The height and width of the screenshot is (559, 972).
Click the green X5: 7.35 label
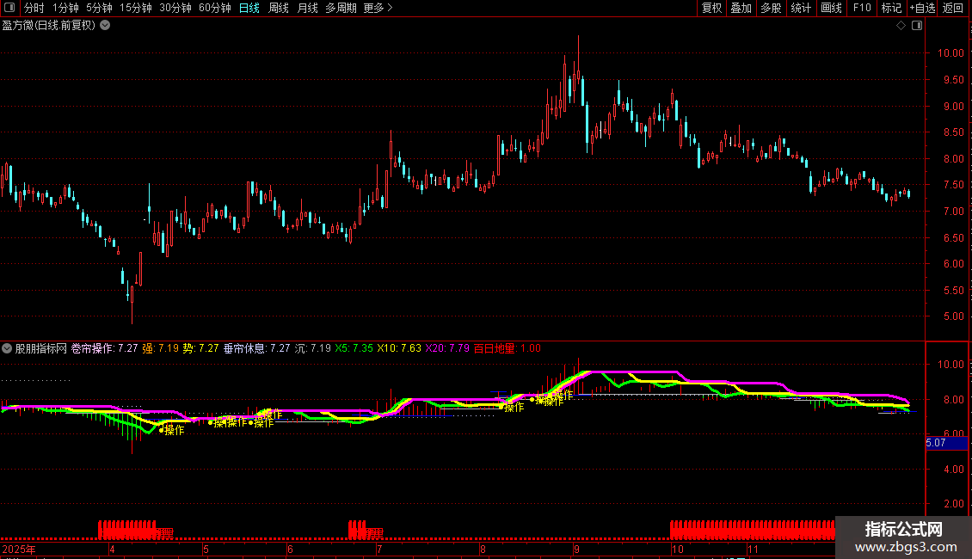tap(354, 348)
